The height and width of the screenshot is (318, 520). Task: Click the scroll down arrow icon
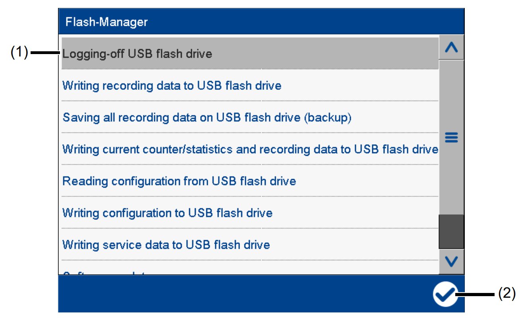coord(451,261)
